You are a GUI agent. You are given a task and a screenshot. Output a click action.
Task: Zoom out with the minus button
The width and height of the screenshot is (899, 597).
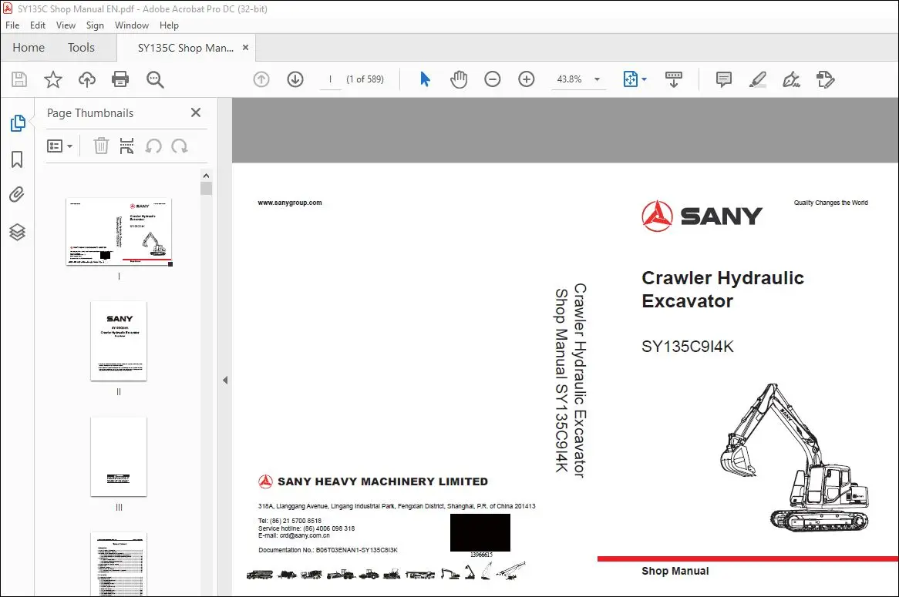pos(492,79)
